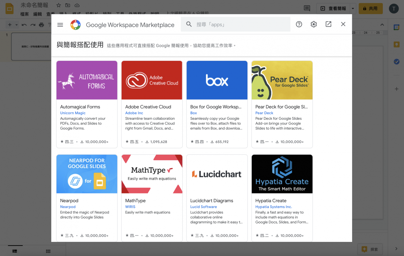The width and height of the screenshot is (404, 256).
Task: Click the cloud save status icon
Action: coord(77,5)
